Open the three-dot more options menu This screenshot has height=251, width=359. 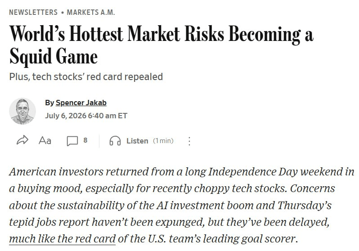pos(189,141)
